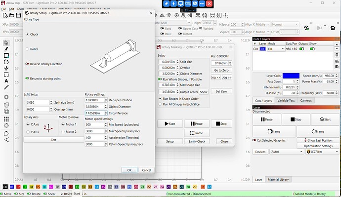Select the Polygon tool
Screen dimensions: 341x197
pos(6,62)
